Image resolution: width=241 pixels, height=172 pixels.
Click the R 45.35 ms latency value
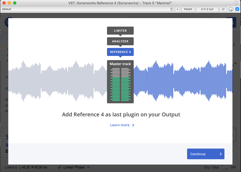pyautogui.click(x=39, y=167)
